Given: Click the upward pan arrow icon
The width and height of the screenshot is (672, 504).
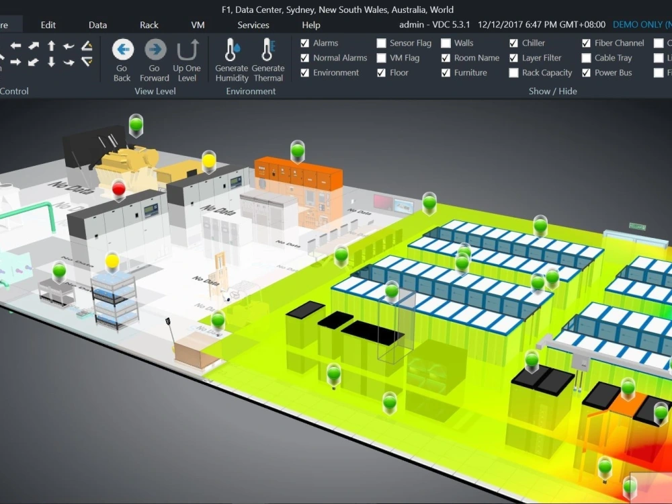Looking at the screenshot, I should pos(52,45).
